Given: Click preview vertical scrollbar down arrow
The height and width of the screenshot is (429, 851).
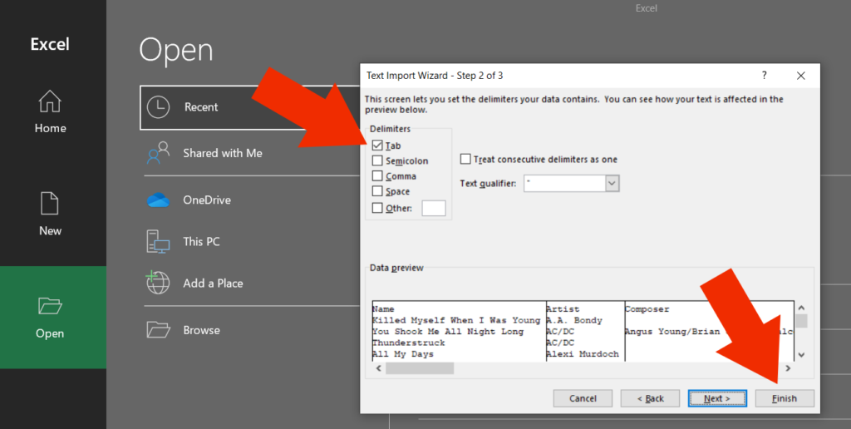Looking at the screenshot, I should coord(802,355).
